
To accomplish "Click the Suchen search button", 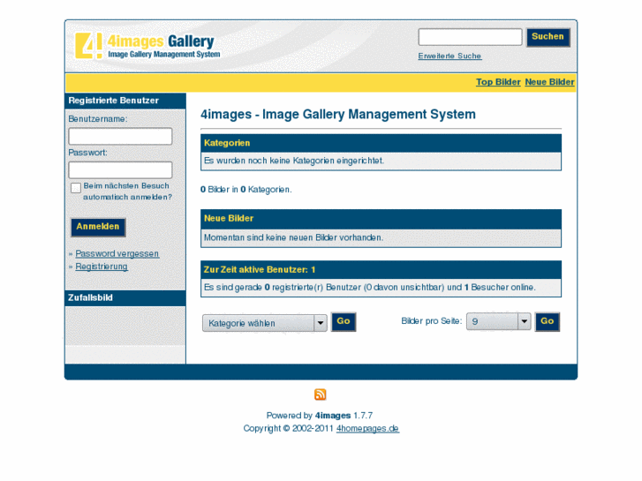I will [x=548, y=37].
